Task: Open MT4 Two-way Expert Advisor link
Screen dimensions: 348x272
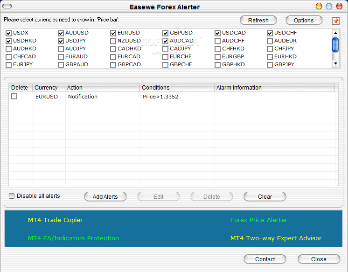Action: (x=276, y=238)
